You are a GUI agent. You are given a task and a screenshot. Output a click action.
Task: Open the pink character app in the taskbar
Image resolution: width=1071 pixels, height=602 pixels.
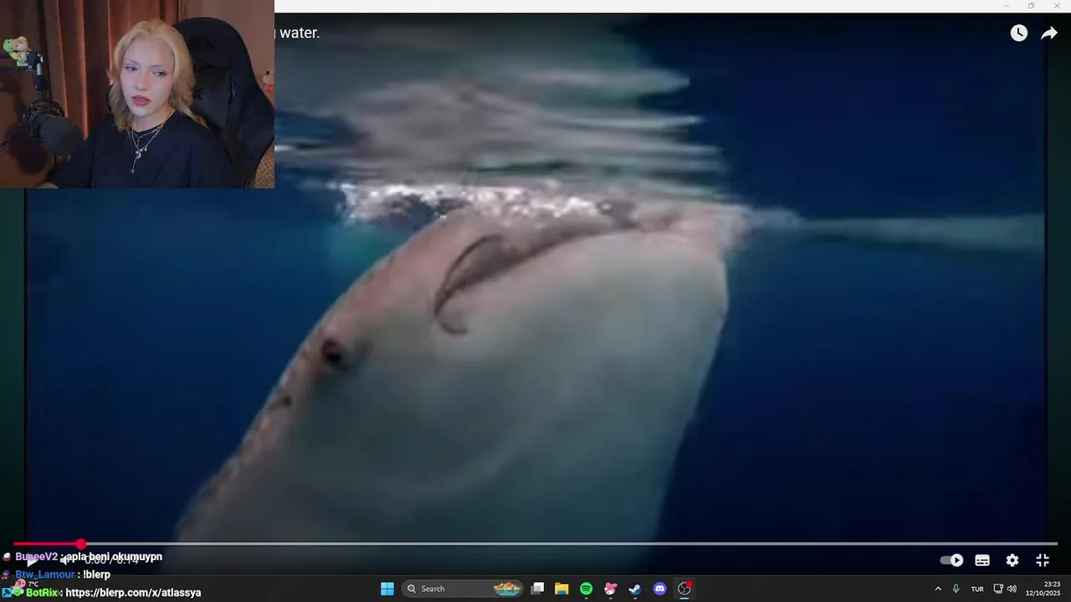pos(611,589)
